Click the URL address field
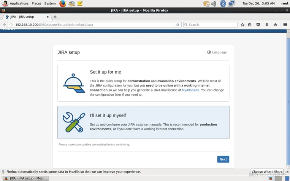 coord(94,25)
